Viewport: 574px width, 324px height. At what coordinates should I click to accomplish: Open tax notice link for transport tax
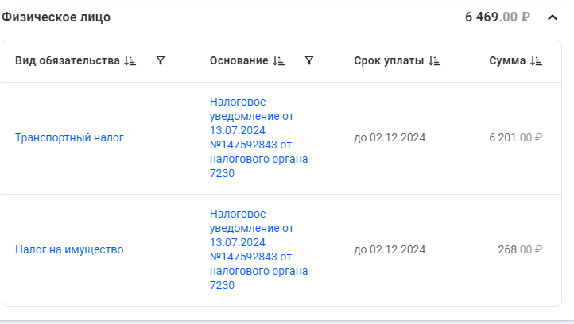tap(258, 137)
